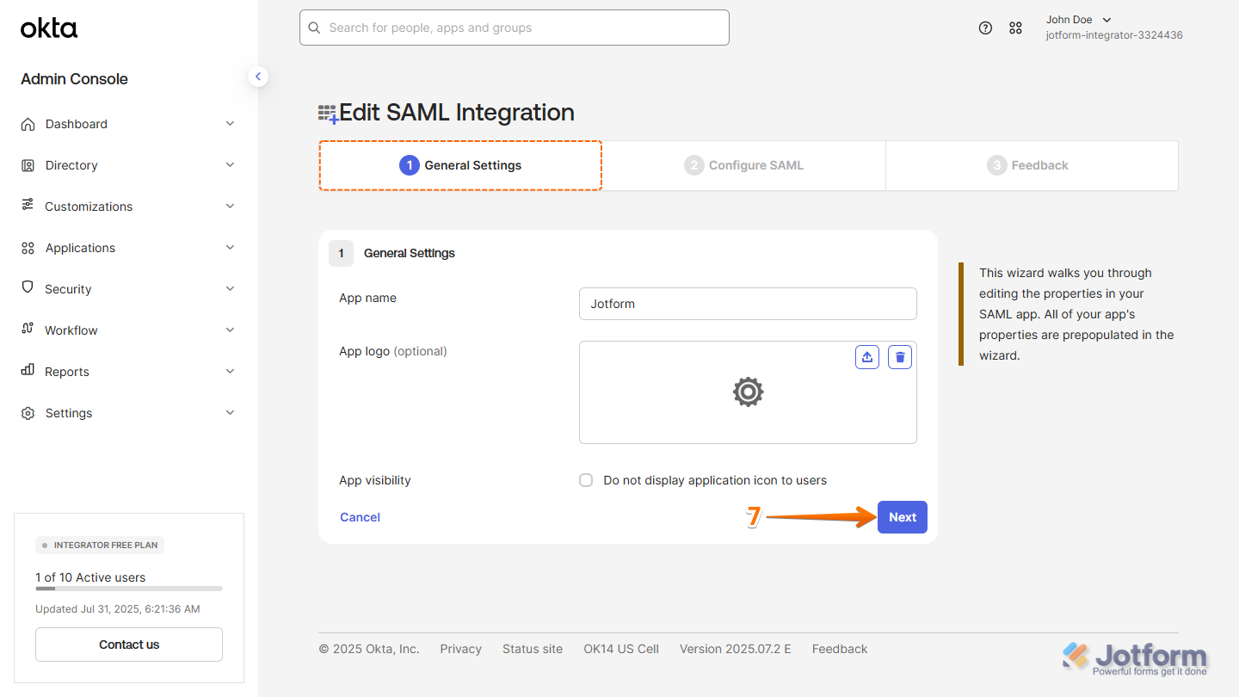Click the Contact us button
Image resolution: width=1239 pixels, height=697 pixels.
pos(129,645)
